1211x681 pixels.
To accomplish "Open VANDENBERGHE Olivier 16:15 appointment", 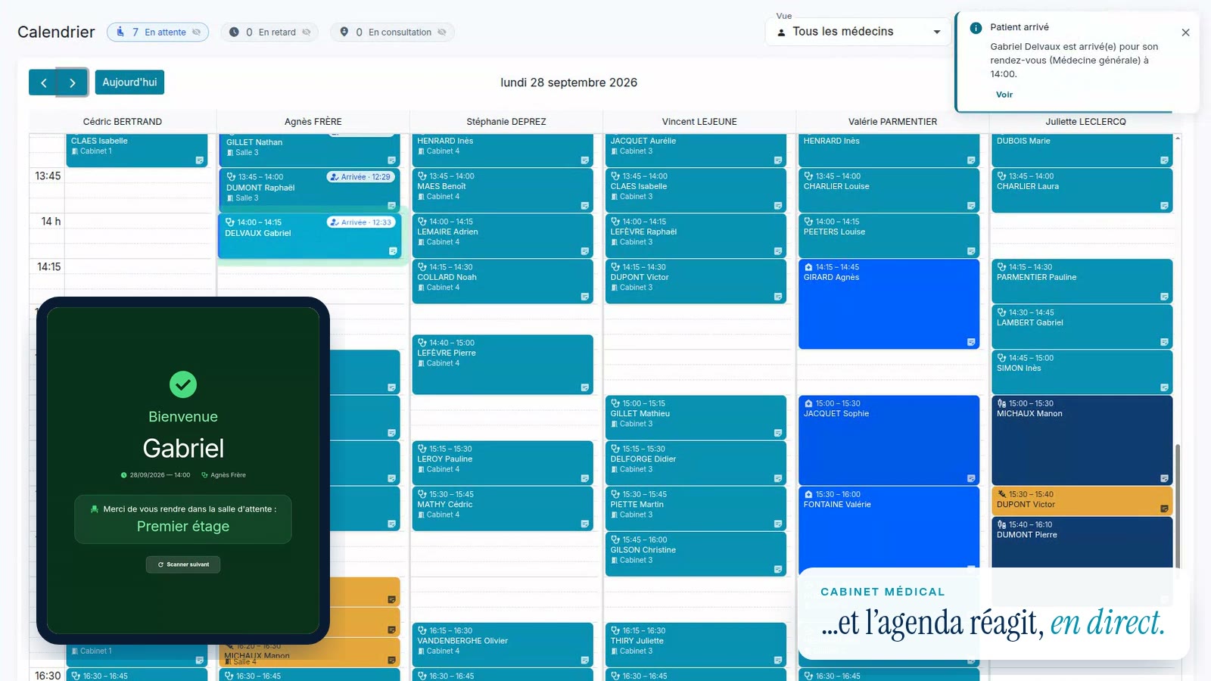I will pos(503,645).
